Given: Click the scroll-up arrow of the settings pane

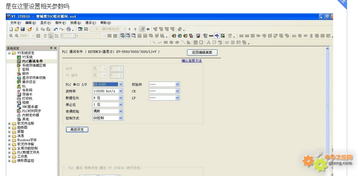Looking at the screenshot, I should point(327,49).
